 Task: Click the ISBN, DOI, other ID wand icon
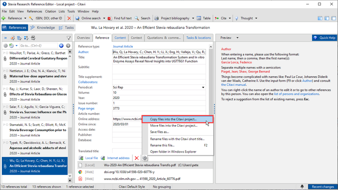point(31,18)
